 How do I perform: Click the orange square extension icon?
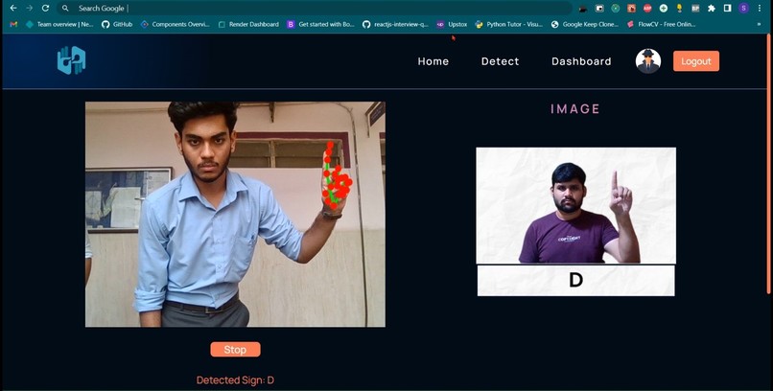[x=631, y=8]
